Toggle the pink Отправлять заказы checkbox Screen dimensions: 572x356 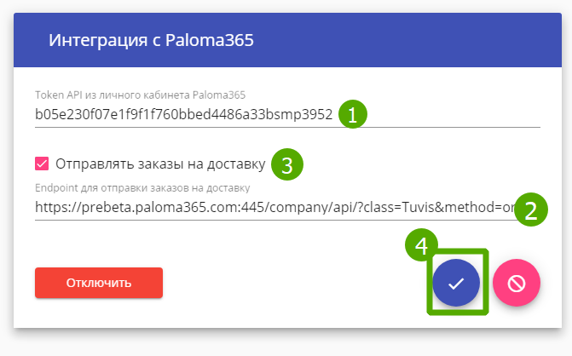[42, 164]
